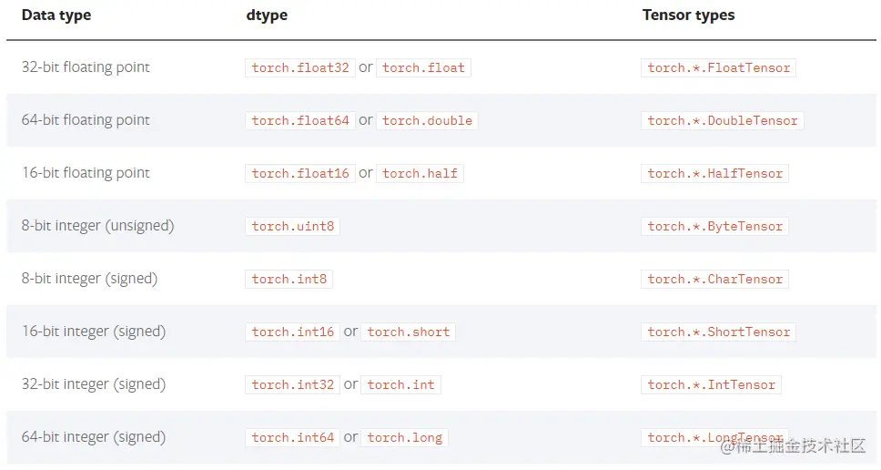Click the torch.int16 dtype code
881x470 pixels.
(x=292, y=332)
